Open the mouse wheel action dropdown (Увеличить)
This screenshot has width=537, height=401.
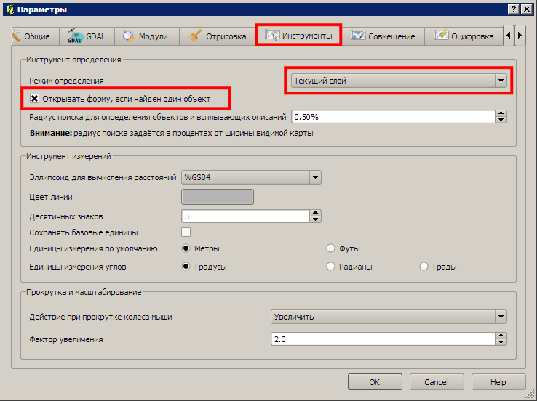click(x=389, y=317)
